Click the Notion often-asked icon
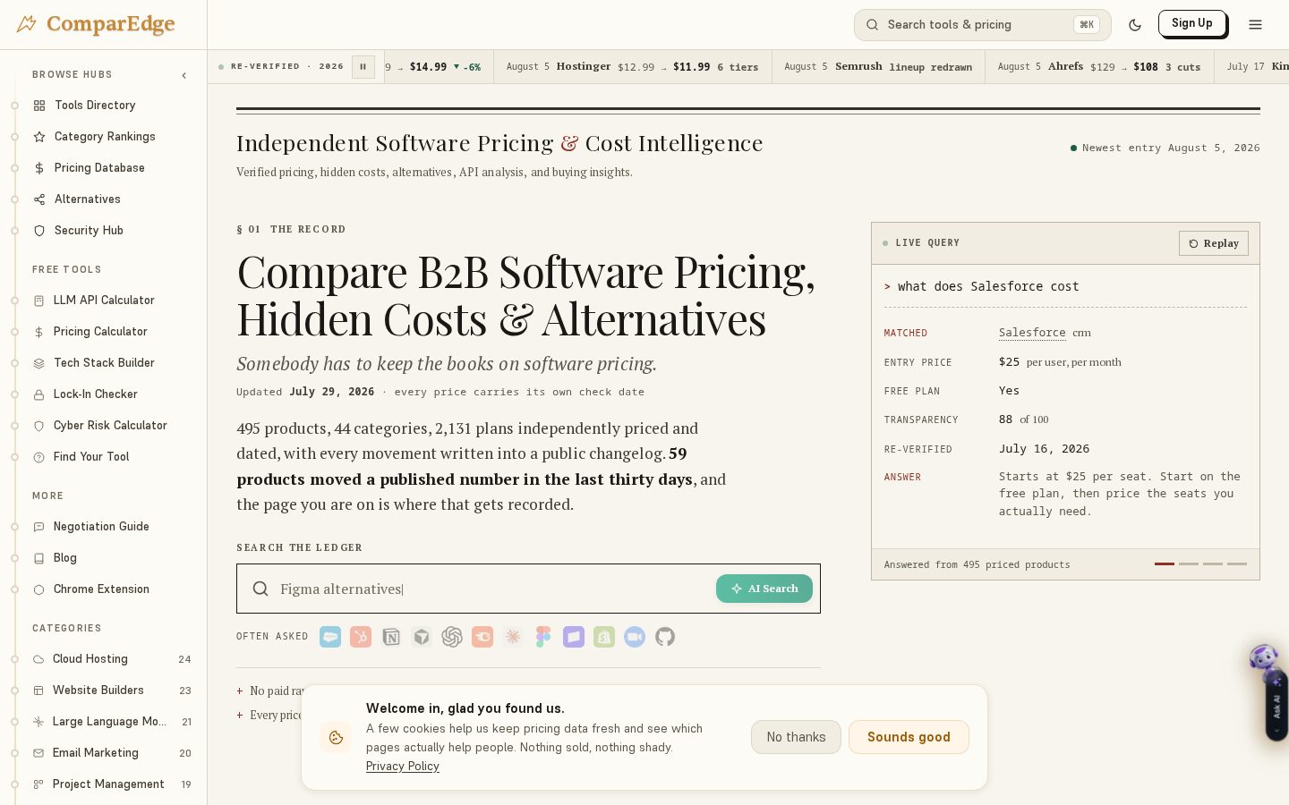Screen dimensions: 1289x805 point(391,637)
